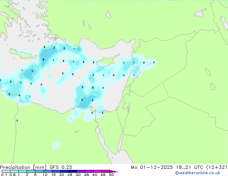Pick the 1–2 mm legend color box
228x176 pixels.
[x=23, y=171]
